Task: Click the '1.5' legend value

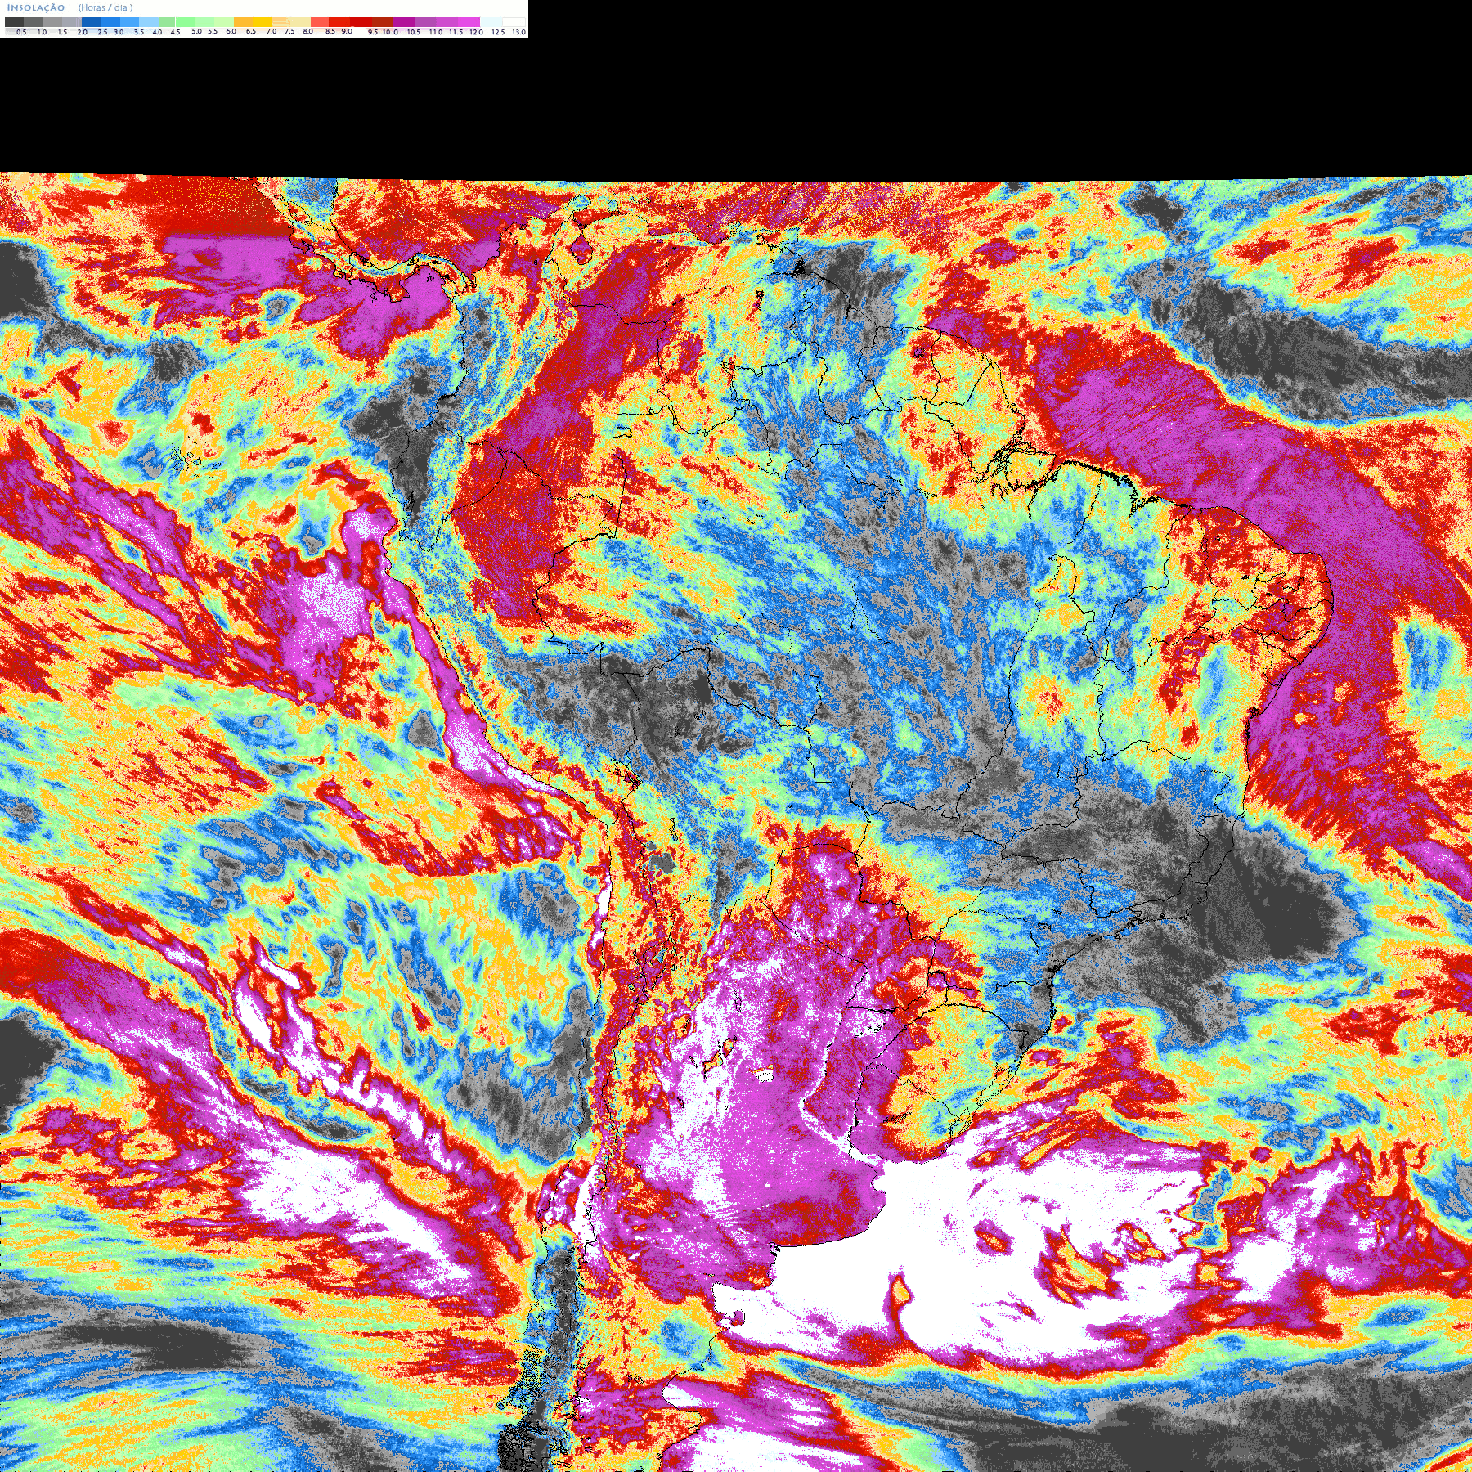Action: coord(62,32)
